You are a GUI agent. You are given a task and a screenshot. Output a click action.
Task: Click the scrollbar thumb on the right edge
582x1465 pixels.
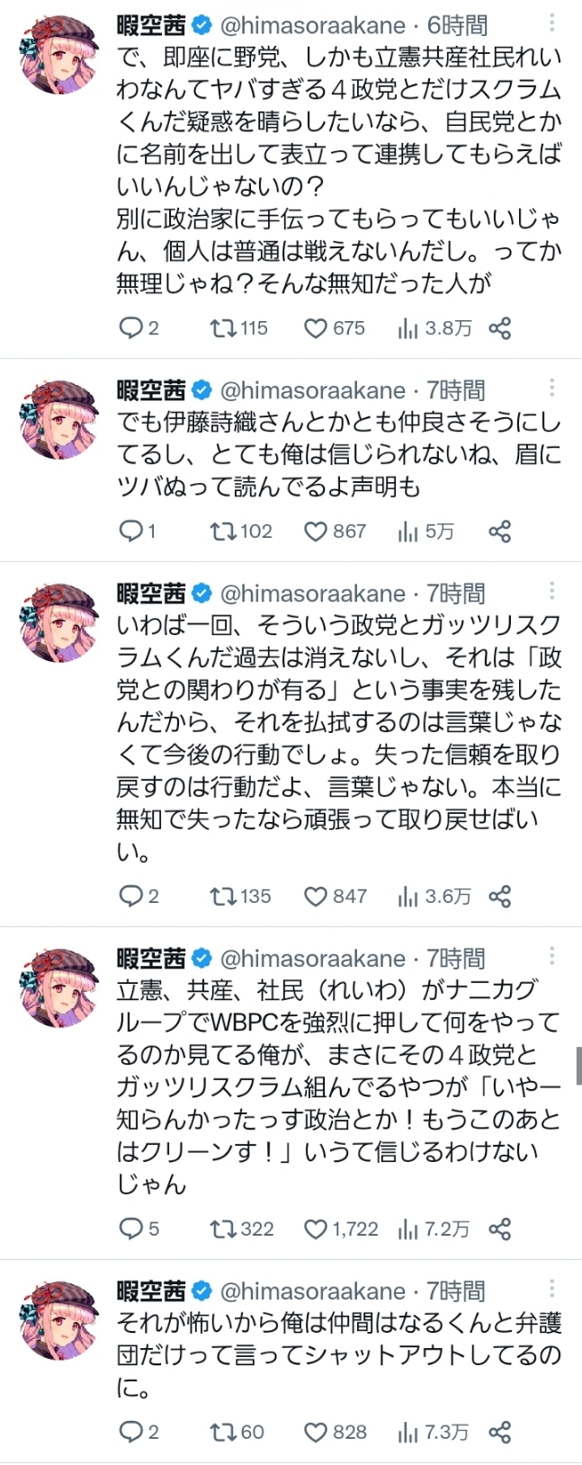tap(578, 1066)
